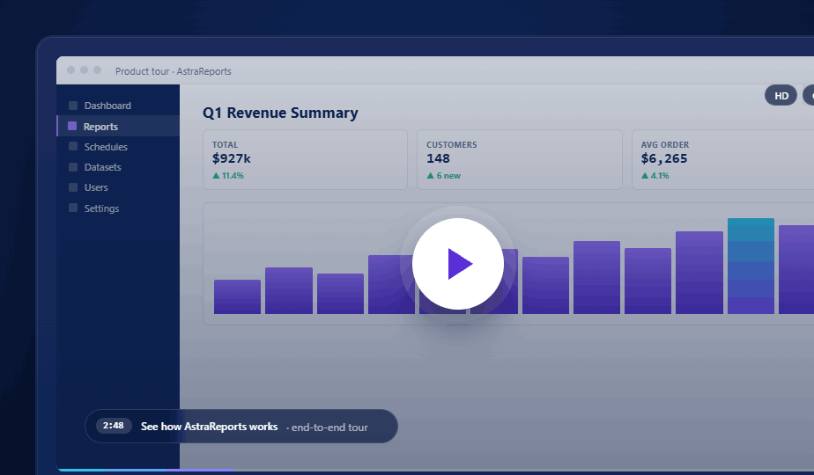Click the Users sidebar icon

pyautogui.click(x=73, y=187)
